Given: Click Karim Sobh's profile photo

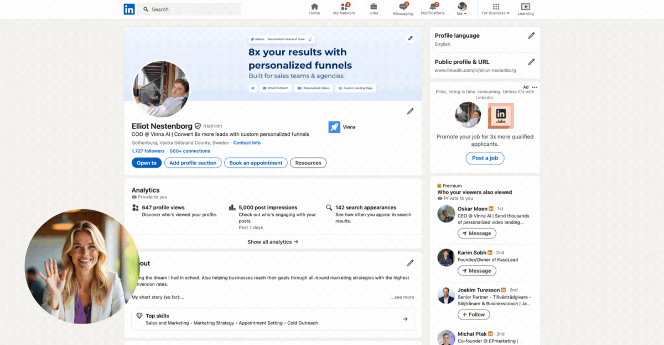Looking at the screenshot, I should tap(446, 257).
